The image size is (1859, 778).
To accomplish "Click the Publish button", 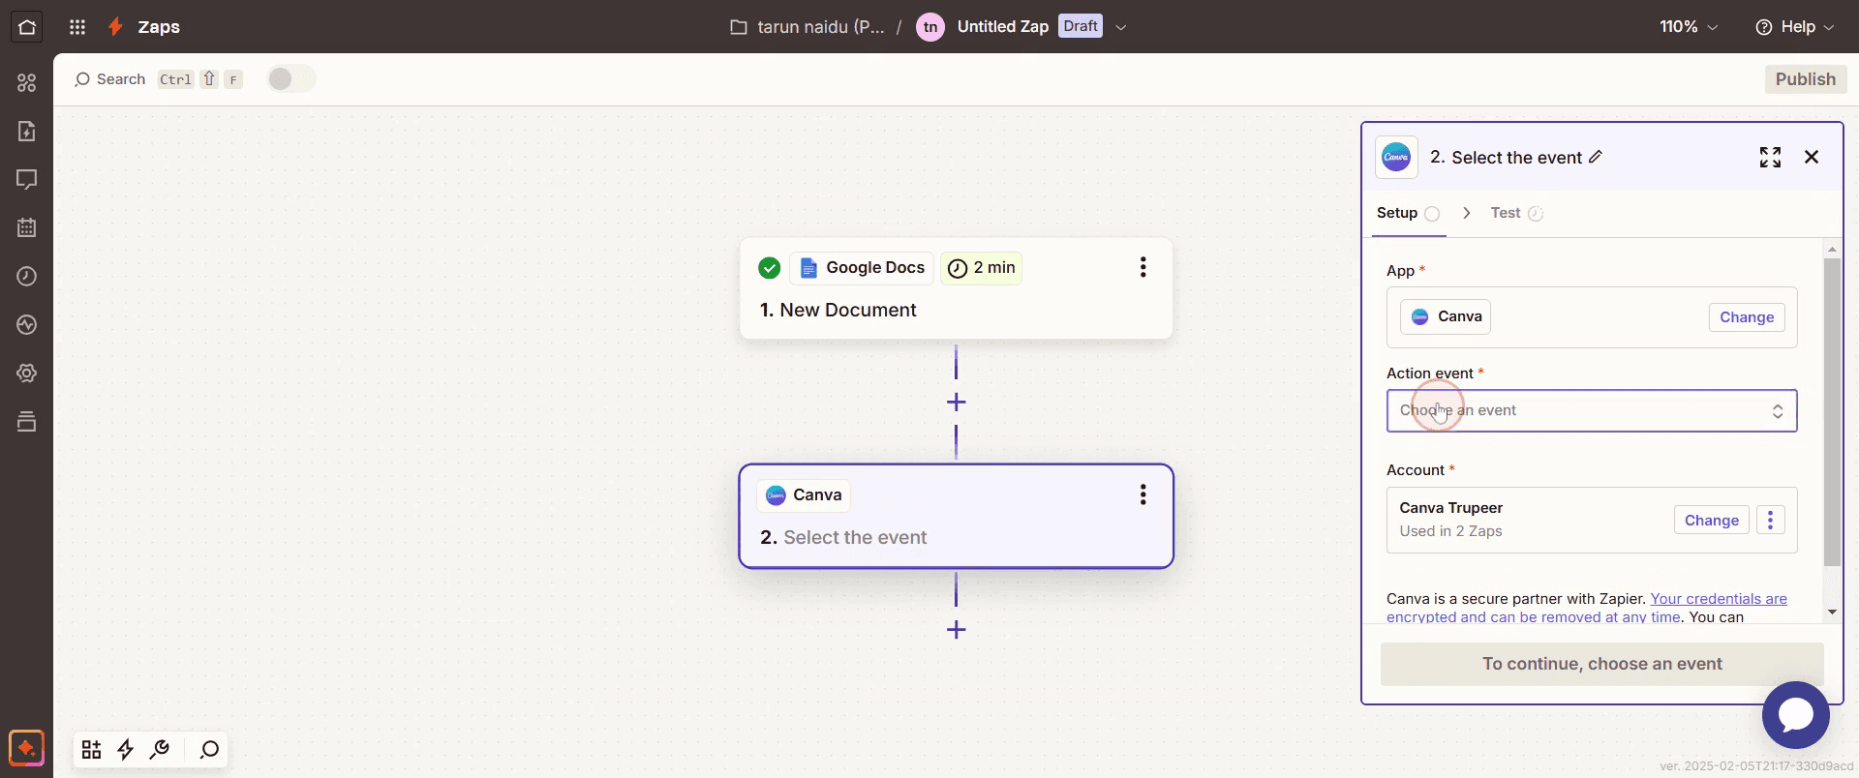I will point(1805,79).
